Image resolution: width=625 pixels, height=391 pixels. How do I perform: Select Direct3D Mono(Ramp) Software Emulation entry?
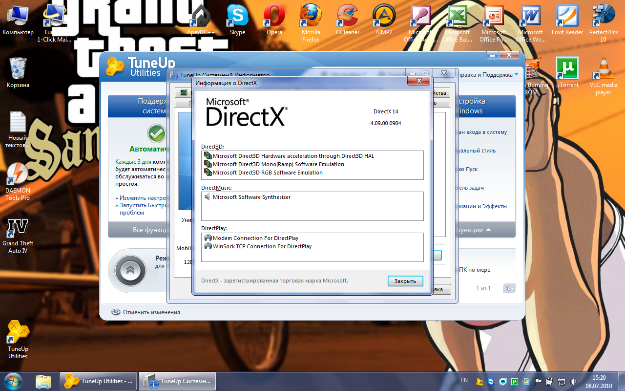tap(274, 164)
